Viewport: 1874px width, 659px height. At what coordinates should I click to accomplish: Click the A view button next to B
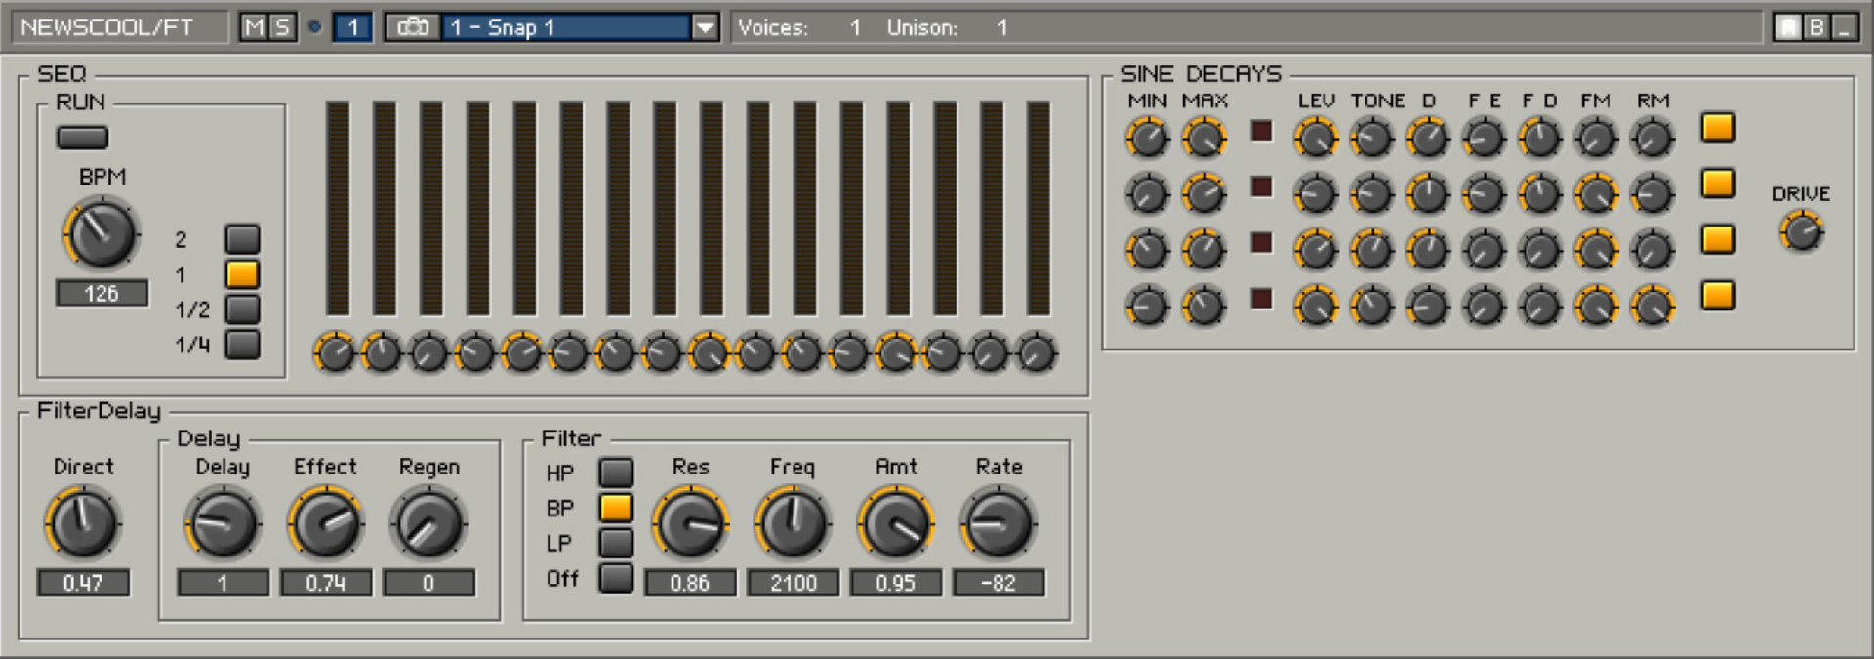1788,27
